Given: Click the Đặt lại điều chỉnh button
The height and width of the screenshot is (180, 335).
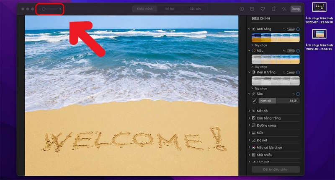Looking at the screenshot, I should point(276,170).
